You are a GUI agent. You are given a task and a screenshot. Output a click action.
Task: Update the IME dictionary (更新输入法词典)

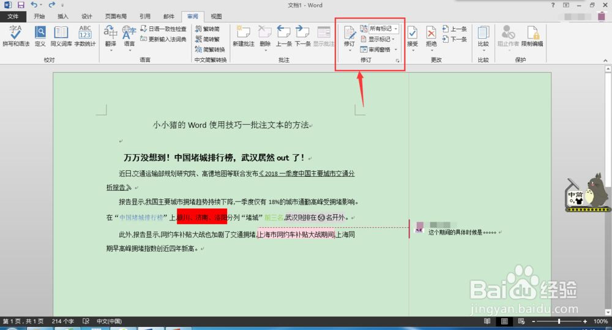tap(163, 39)
